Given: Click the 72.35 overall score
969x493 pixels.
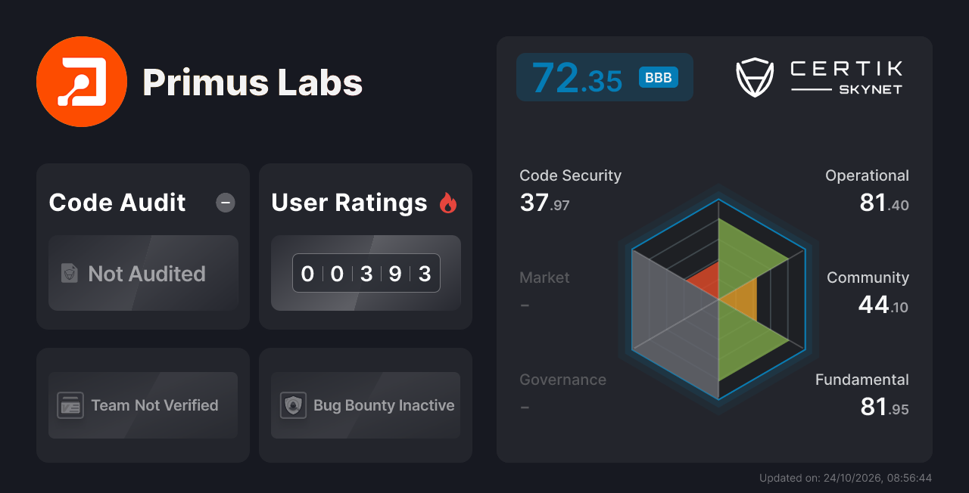Looking at the screenshot, I should click(x=577, y=78).
